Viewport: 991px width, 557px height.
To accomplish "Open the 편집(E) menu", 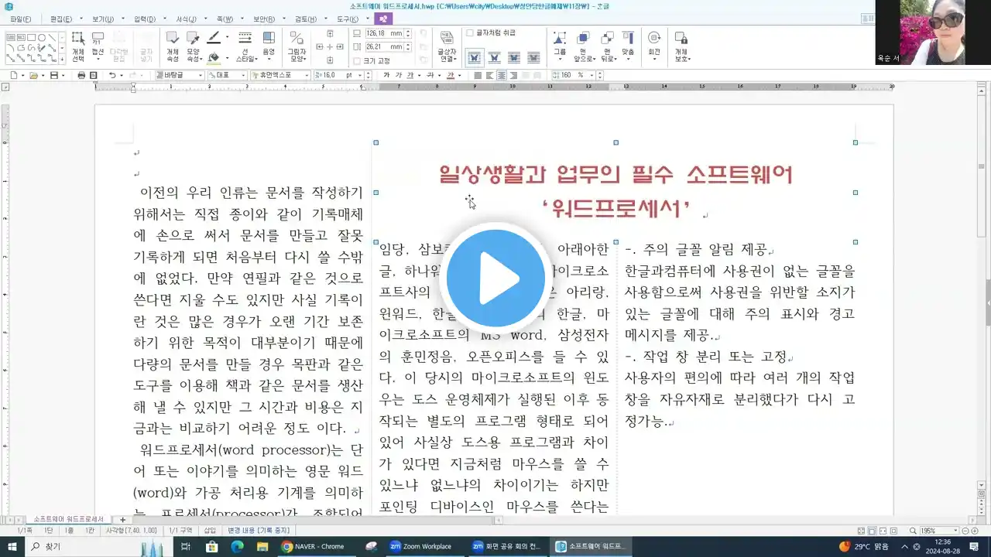I will tap(60, 19).
